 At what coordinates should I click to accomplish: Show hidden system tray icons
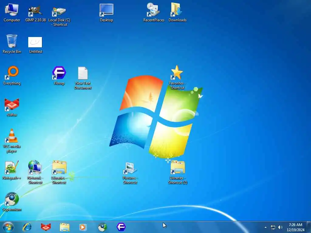coord(265,227)
